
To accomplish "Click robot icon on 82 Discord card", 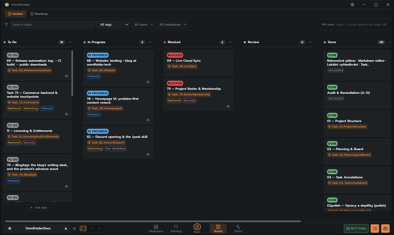I will [148, 154].
